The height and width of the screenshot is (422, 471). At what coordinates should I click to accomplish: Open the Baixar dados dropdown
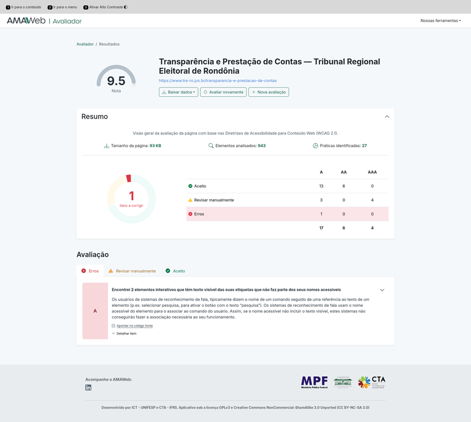tap(178, 92)
